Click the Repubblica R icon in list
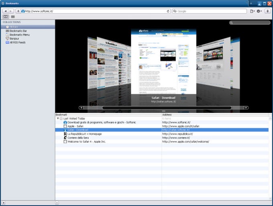273x206 pixels. point(65,134)
